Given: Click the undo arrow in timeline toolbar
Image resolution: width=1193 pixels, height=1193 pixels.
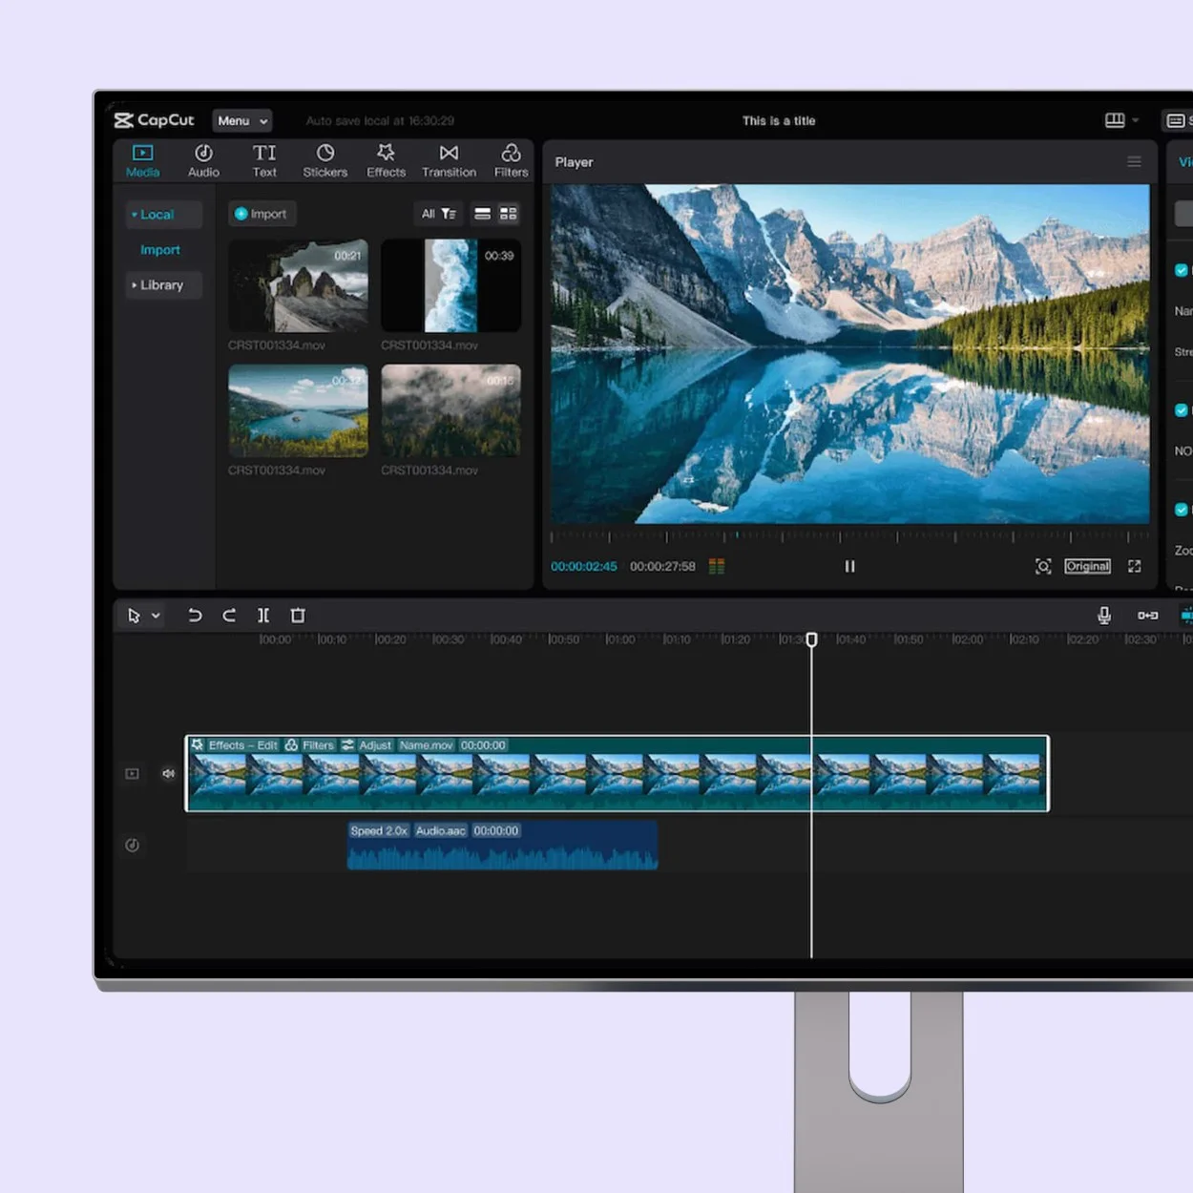Looking at the screenshot, I should coord(195,616).
